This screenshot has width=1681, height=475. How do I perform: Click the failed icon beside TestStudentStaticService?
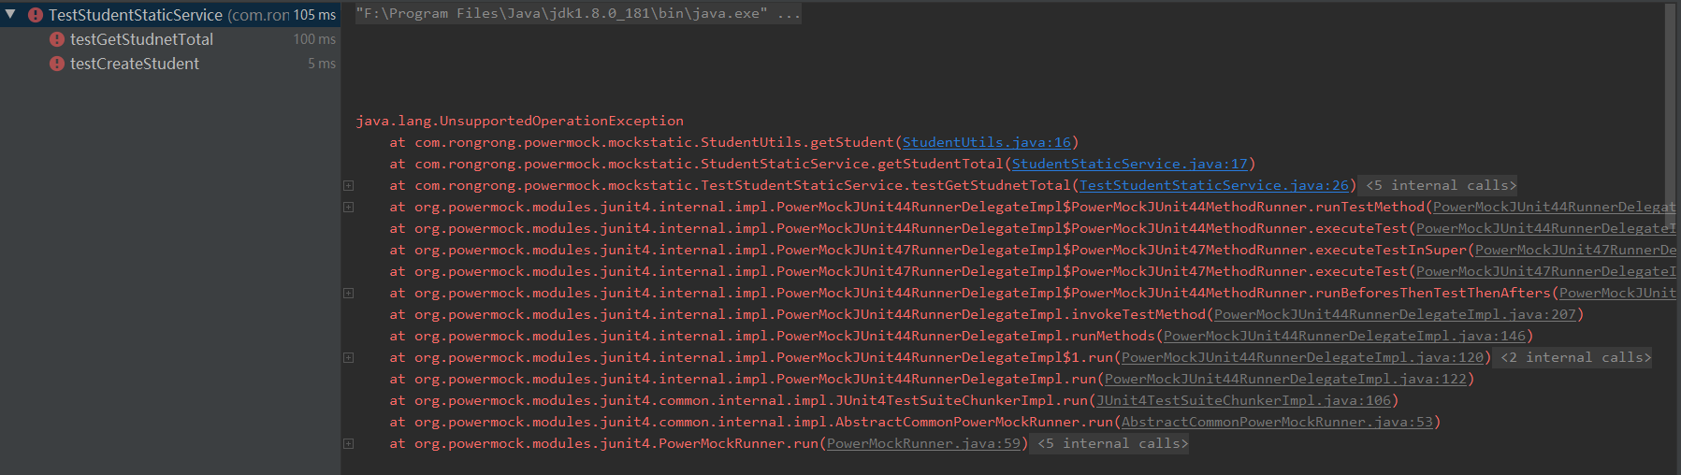tap(36, 15)
